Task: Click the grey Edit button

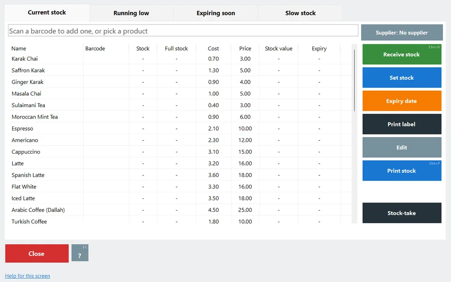Action: click(402, 147)
